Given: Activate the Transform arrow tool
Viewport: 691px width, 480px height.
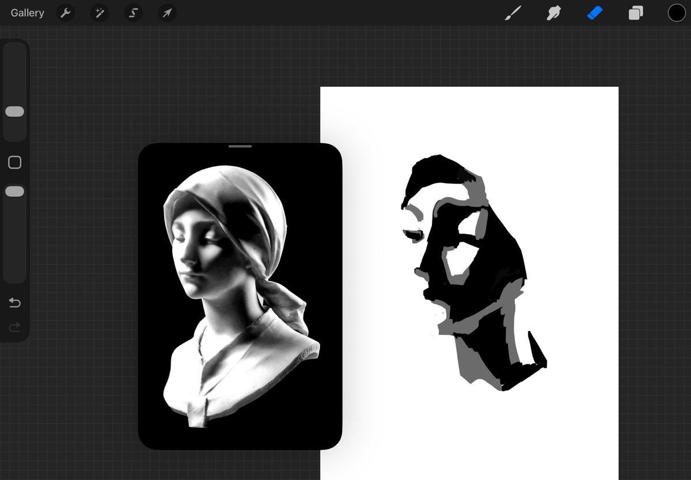Looking at the screenshot, I should pyautogui.click(x=167, y=13).
